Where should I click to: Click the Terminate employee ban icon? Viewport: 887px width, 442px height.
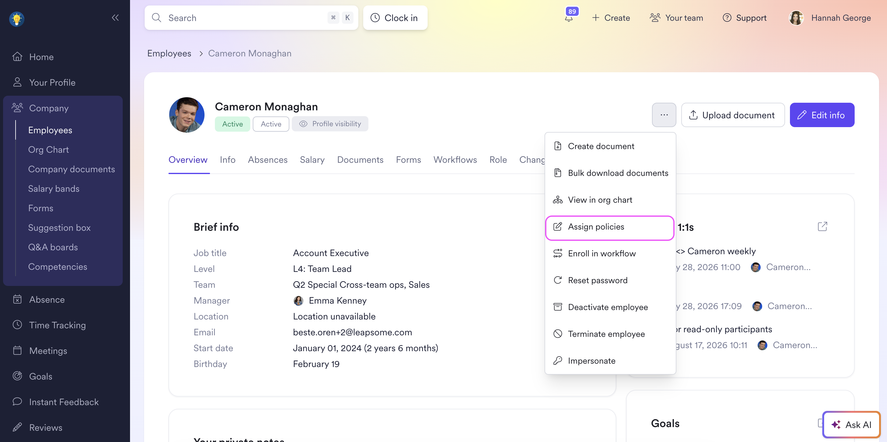click(x=558, y=334)
